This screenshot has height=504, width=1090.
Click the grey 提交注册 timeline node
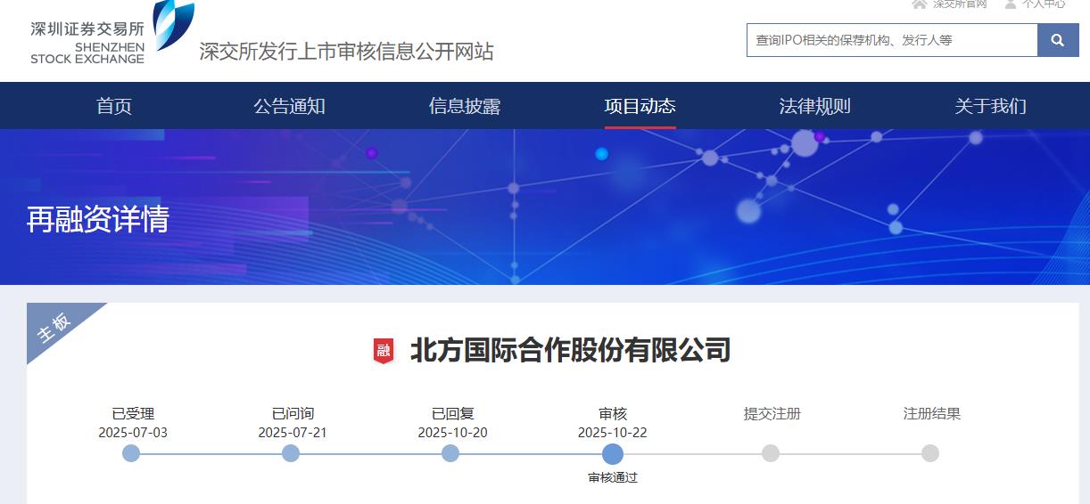click(771, 453)
